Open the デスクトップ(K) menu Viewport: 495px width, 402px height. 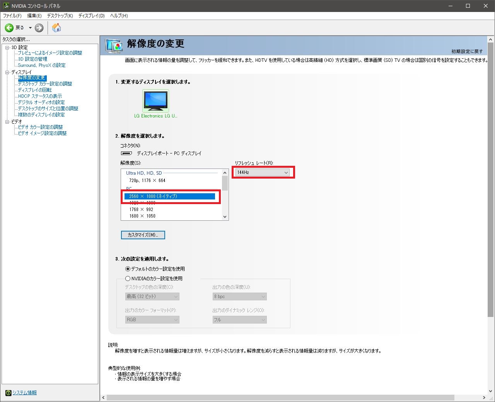pyautogui.click(x=60, y=16)
